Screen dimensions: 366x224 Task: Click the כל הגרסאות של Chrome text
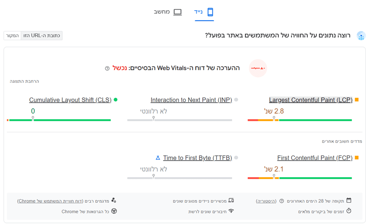tap(85, 212)
